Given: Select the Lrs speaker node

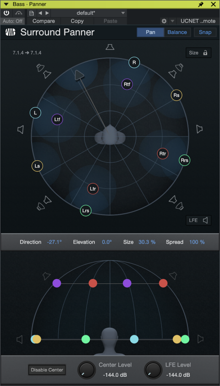Looking at the screenshot, I should coord(86,211).
